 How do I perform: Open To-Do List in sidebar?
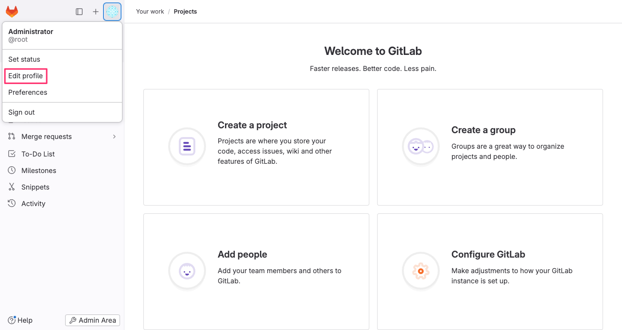tap(62, 154)
